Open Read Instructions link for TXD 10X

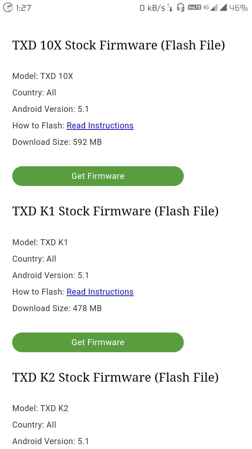point(100,126)
